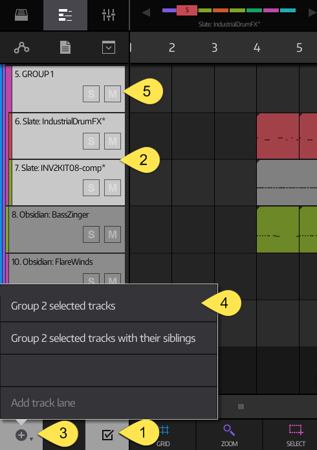Click bar 3 on the timeline ruler
This screenshot has height=450, width=317.
click(x=214, y=48)
